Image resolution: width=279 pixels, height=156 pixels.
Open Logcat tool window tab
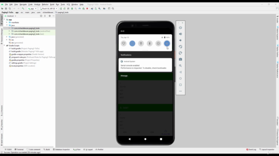tap(88, 149)
